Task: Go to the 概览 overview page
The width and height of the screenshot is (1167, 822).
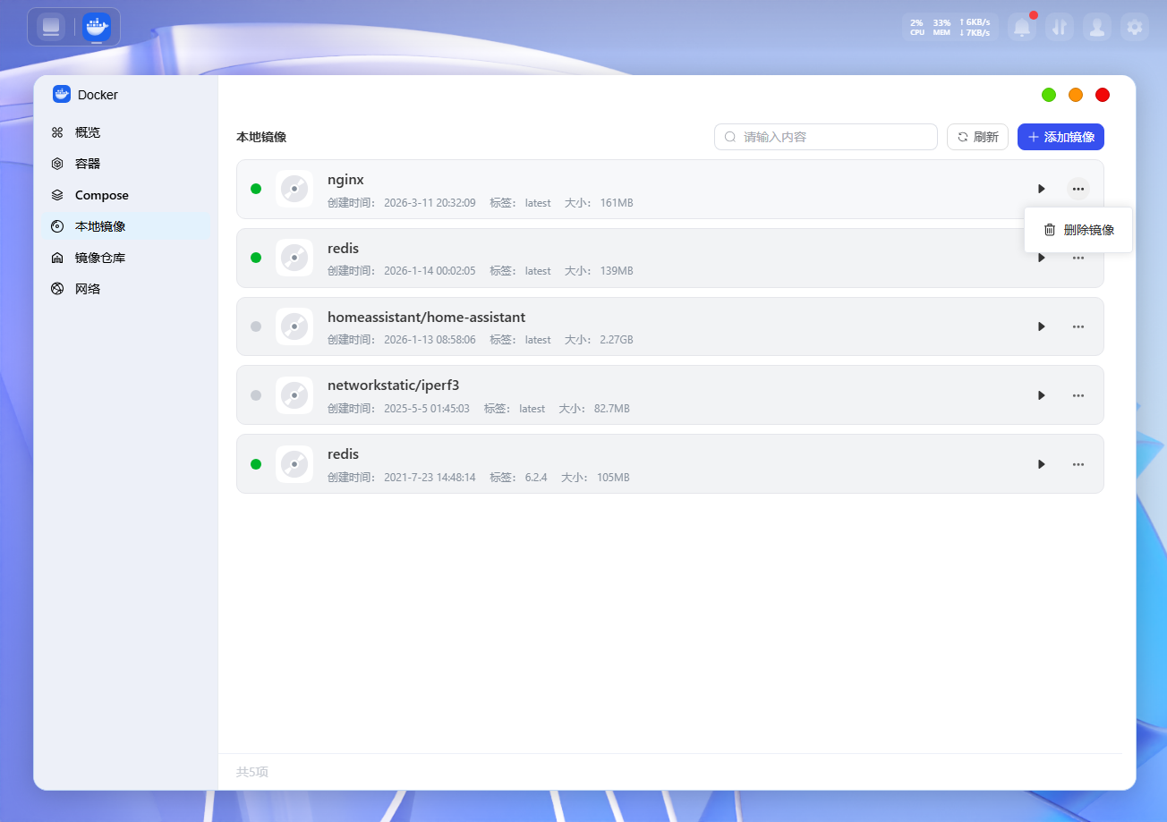Action: [127, 132]
